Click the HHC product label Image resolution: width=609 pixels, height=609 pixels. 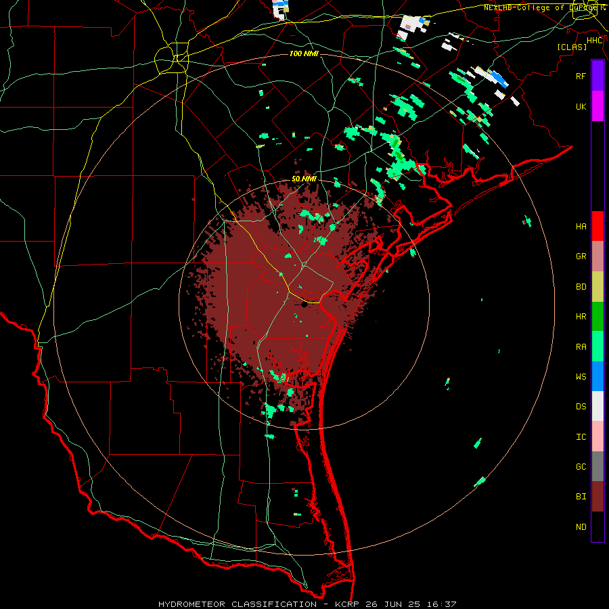pos(595,41)
